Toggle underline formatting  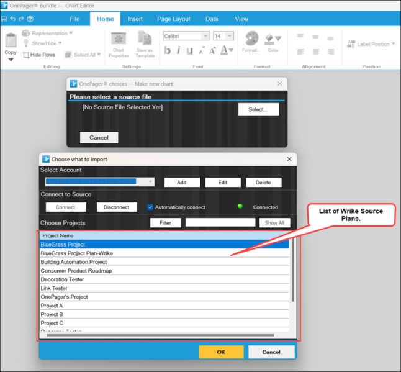189,51
